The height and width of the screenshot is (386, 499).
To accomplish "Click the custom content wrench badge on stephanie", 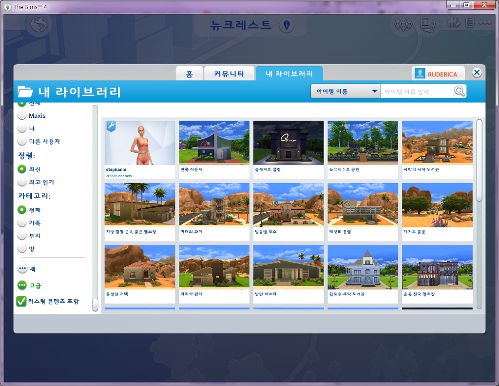I will [x=111, y=126].
